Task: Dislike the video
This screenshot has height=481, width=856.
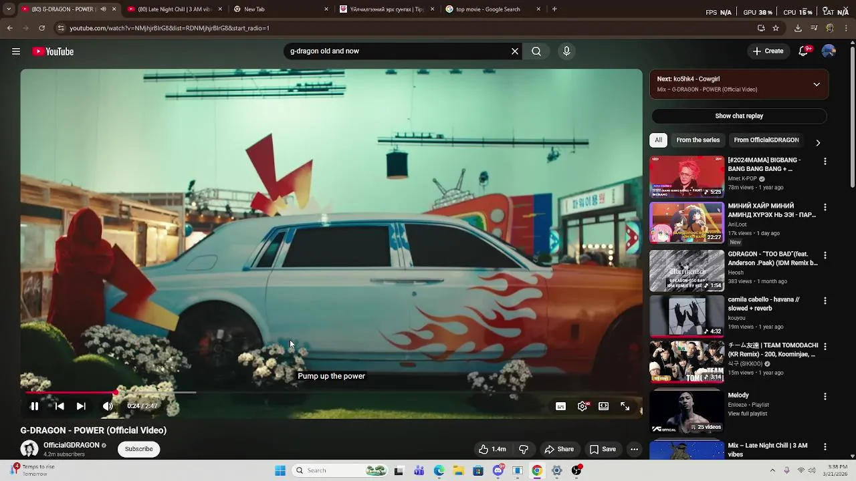Action: click(524, 450)
